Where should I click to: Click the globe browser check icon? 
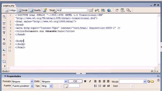[x=109, y=10]
